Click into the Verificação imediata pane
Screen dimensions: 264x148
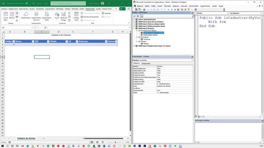pyautogui.click(x=228, y=132)
